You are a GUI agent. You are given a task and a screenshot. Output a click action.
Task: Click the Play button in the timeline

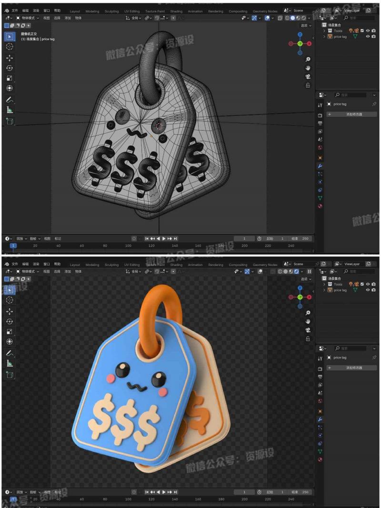(x=163, y=238)
